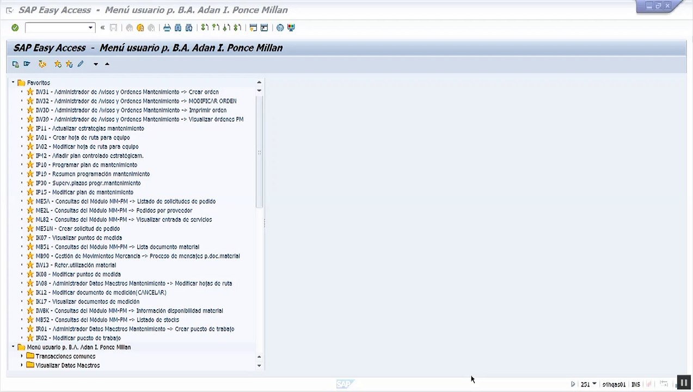Click the status bar expand triangle

[573, 384]
